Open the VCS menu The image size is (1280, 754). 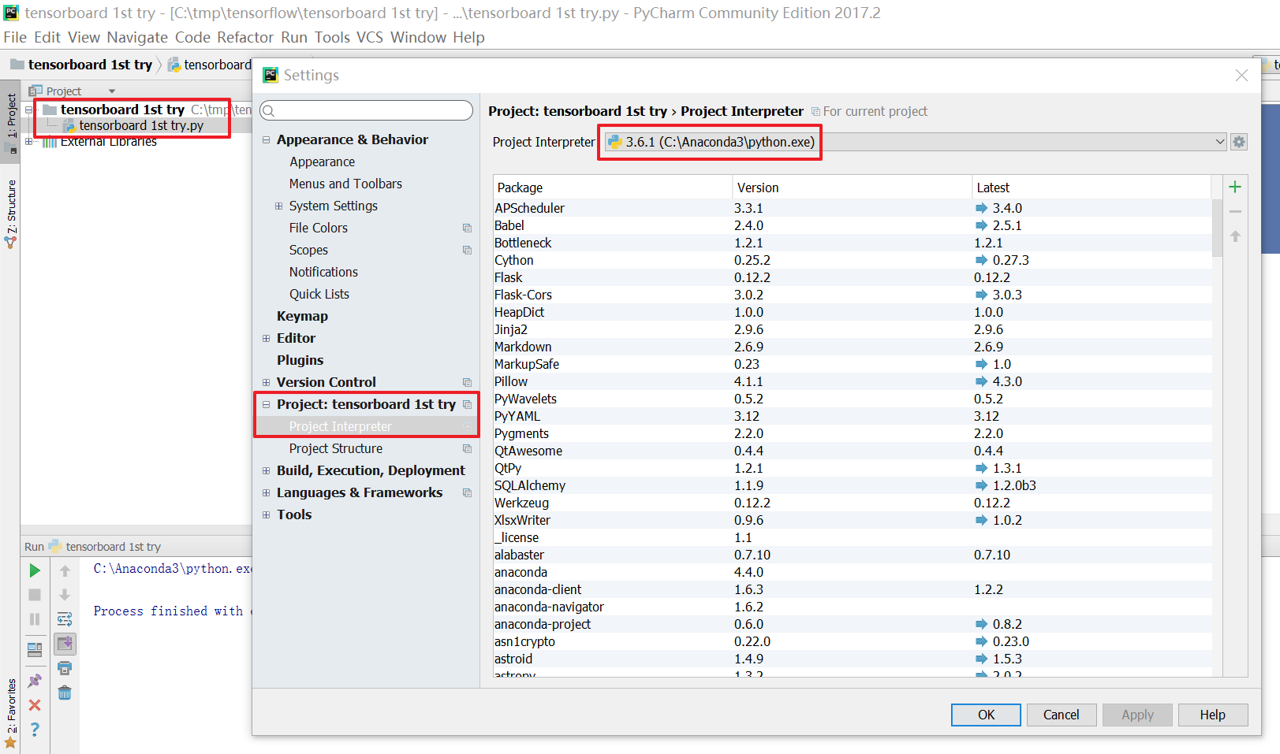pos(370,37)
